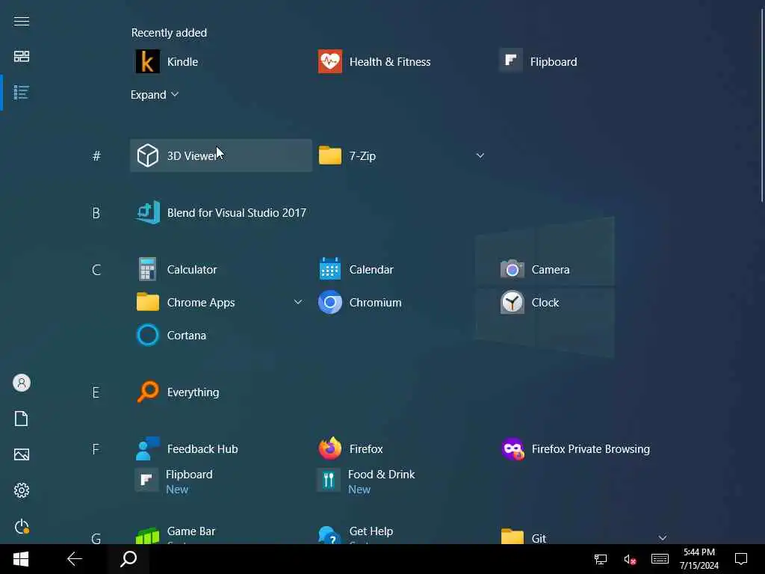
Task: Launch the Camera app icon
Action: point(512,269)
